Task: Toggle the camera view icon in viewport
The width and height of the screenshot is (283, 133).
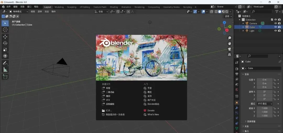Action: pos(230,49)
